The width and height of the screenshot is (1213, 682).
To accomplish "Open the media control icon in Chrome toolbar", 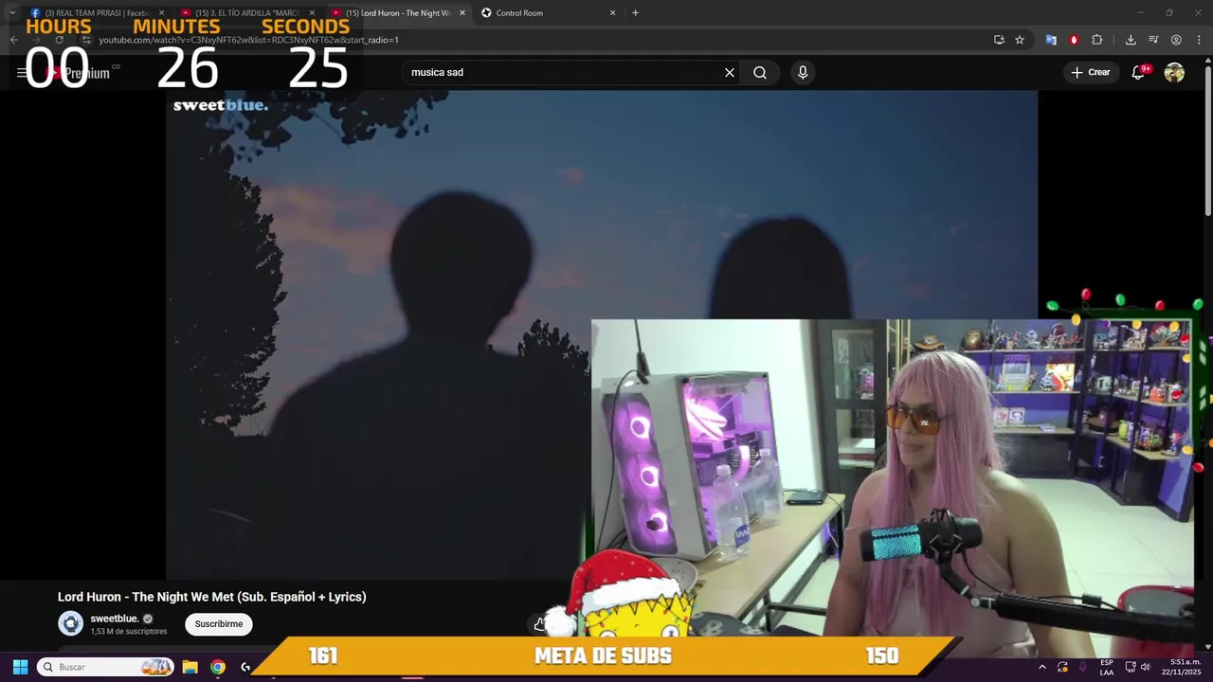I will pos(1153,40).
